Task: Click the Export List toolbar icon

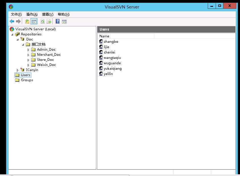Action: (x=49, y=22)
